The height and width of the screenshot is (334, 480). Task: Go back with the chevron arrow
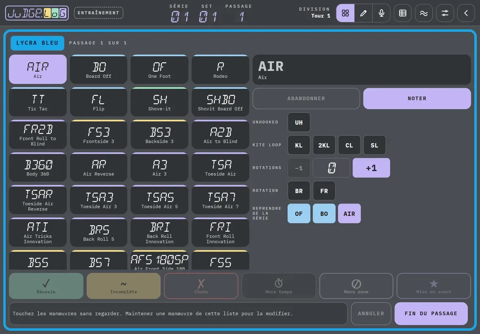[466, 13]
